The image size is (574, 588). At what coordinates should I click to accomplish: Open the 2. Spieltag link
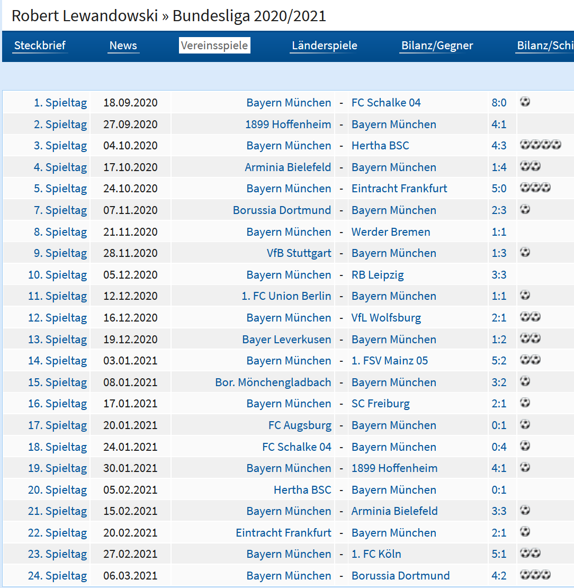pyautogui.click(x=60, y=124)
